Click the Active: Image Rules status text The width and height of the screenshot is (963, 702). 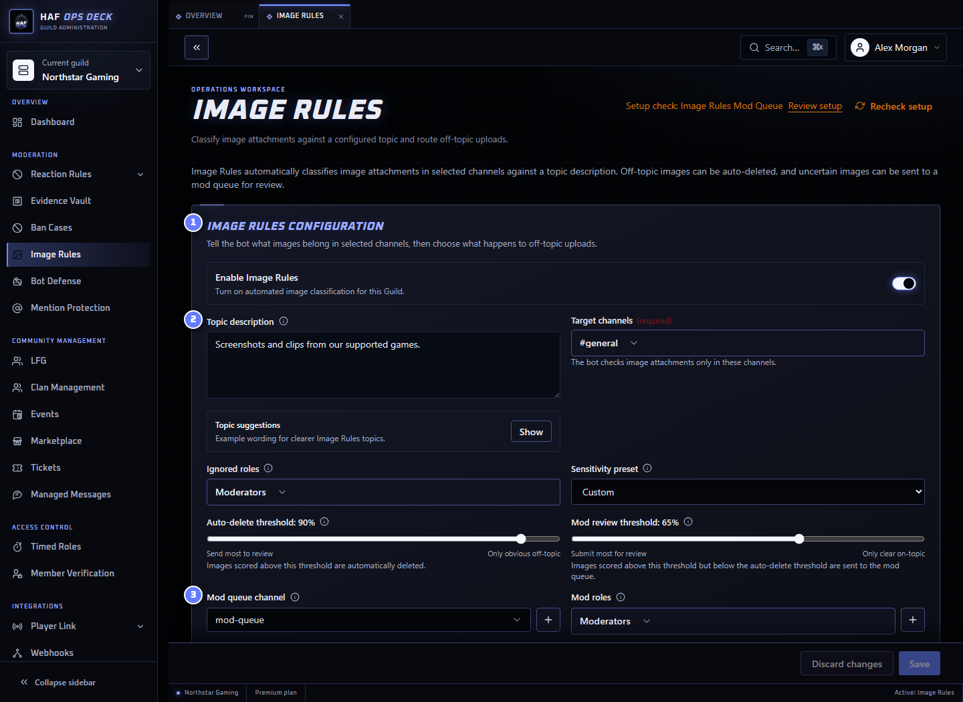coord(924,693)
